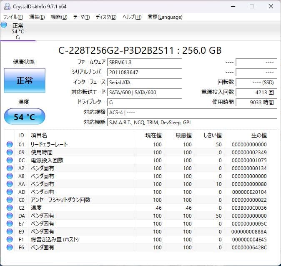The height and width of the screenshot is (266, 281).
Task: Open the 編集(E) menu
Action: click(37, 17)
